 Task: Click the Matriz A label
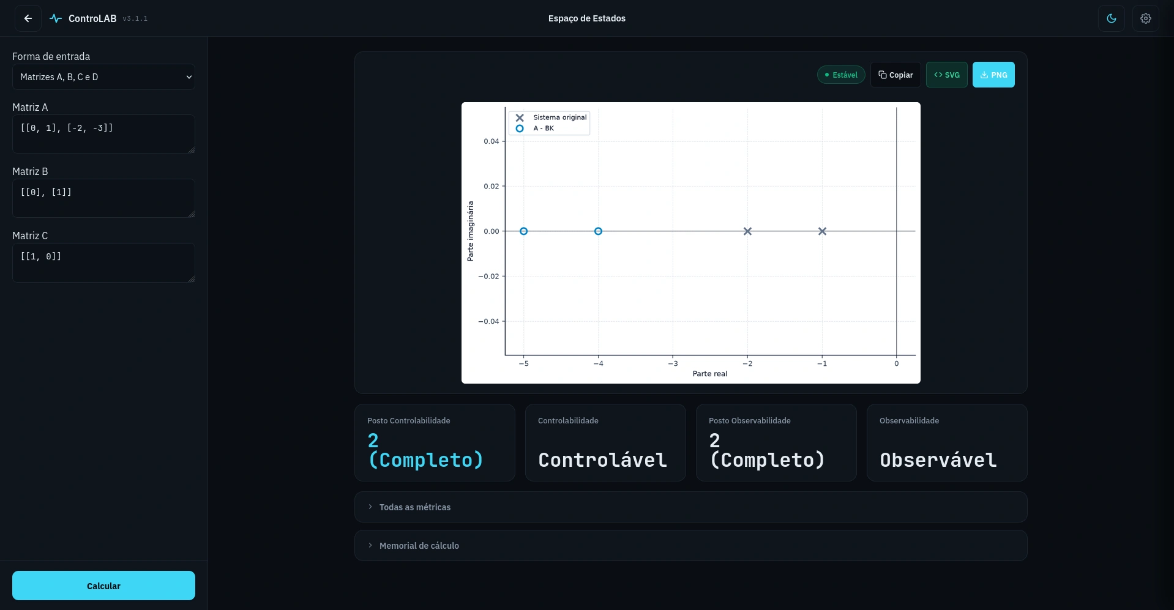click(30, 107)
